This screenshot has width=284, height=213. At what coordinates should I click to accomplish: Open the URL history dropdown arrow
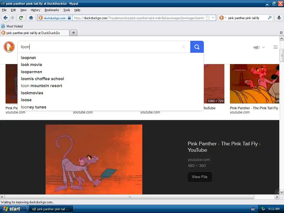pyautogui.click(x=213, y=18)
